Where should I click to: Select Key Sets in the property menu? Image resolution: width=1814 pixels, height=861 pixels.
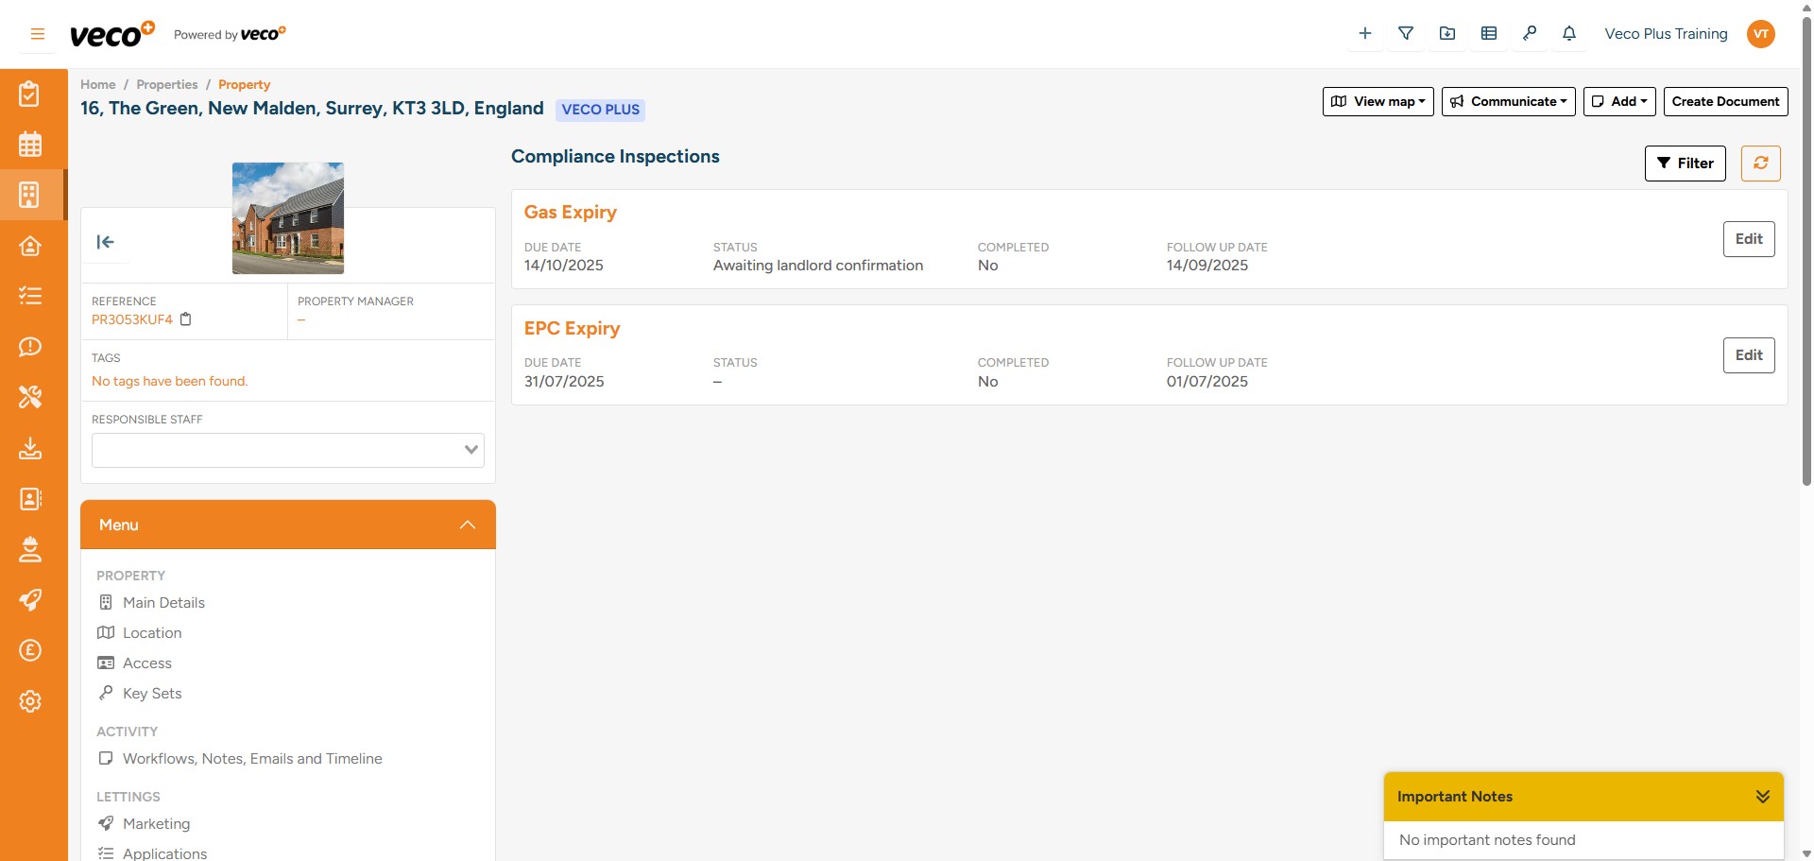coord(152,693)
